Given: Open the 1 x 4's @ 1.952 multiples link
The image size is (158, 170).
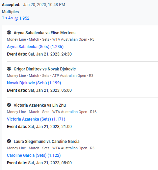Looking at the screenshot, I should coord(16,18).
